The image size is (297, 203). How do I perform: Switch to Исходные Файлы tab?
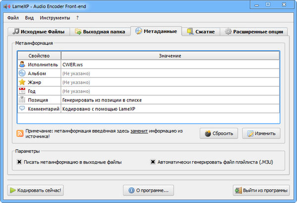click(39, 32)
